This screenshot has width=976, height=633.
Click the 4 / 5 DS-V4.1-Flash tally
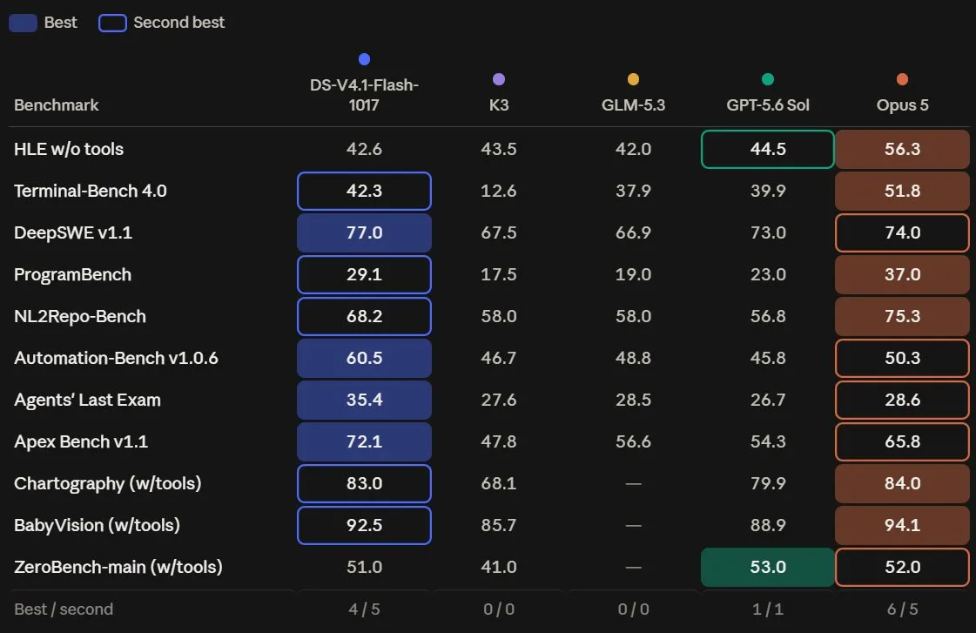[x=364, y=609]
